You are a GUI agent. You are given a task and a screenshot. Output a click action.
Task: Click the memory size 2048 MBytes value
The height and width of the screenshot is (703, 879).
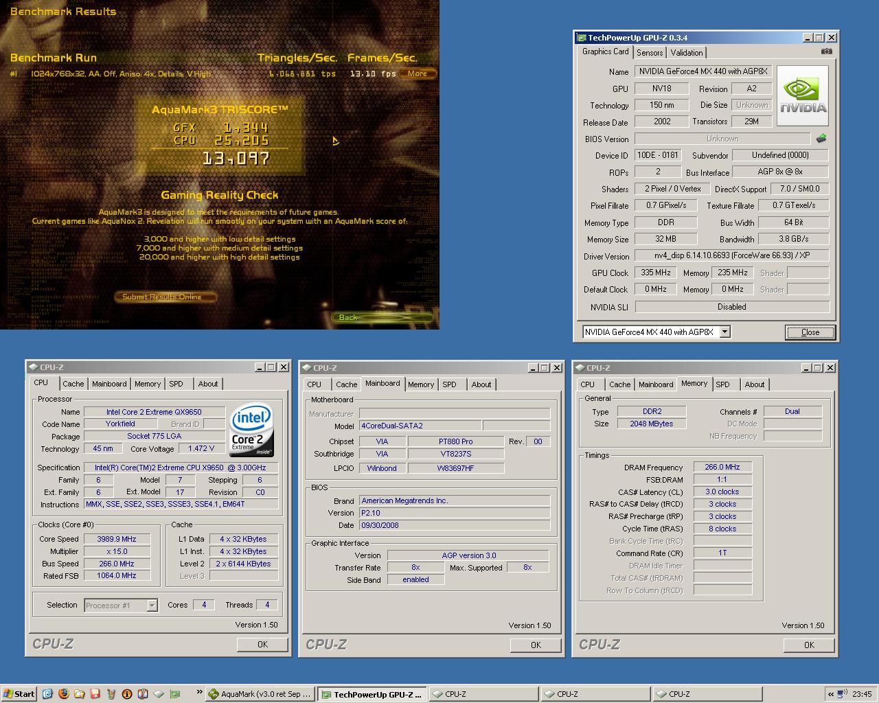coord(651,424)
